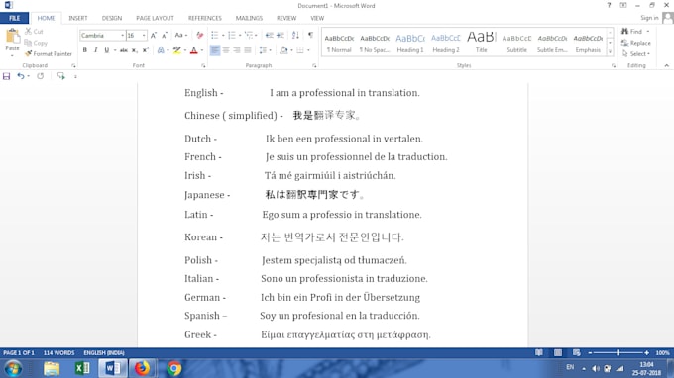Decrease indent icon

(x=269, y=36)
